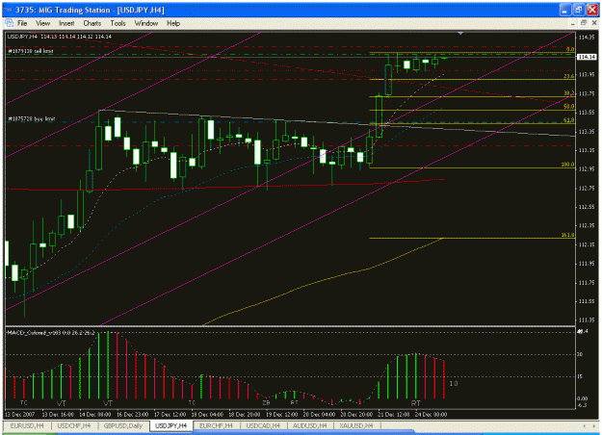Click the Fibonacci 38.2 level label
The height and width of the screenshot is (435, 602).
click(x=569, y=93)
